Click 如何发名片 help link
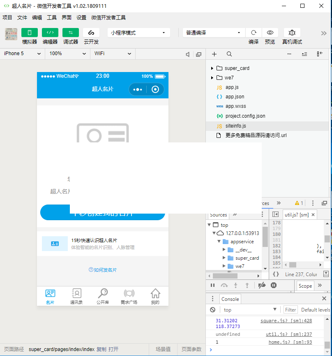 point(103,270)
